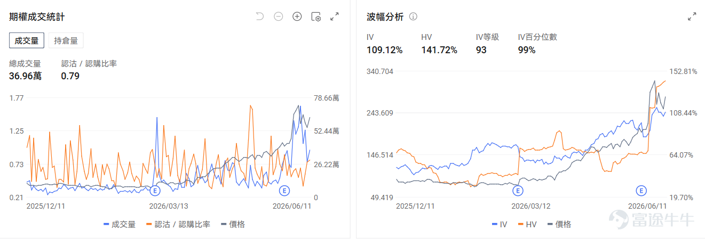Screen dimensions: 705x239
Task: Click the 340.704 price axis label
Action: point(380,71)
